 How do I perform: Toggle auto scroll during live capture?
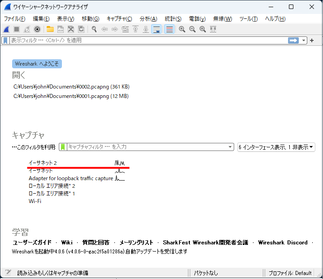click(x=157, y=29)
